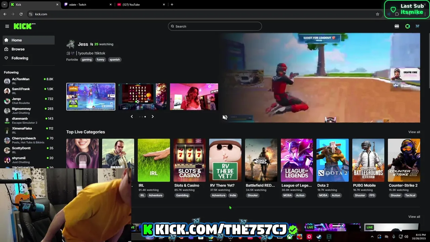This screenshot has height=242, width=430.
Task: Click the network tray icon
Action: pos(400,237)
